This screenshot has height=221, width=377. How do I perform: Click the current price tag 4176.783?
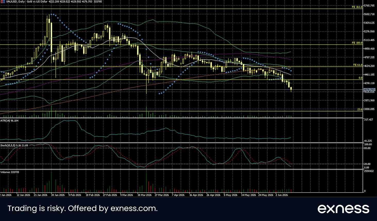point(369,90)
